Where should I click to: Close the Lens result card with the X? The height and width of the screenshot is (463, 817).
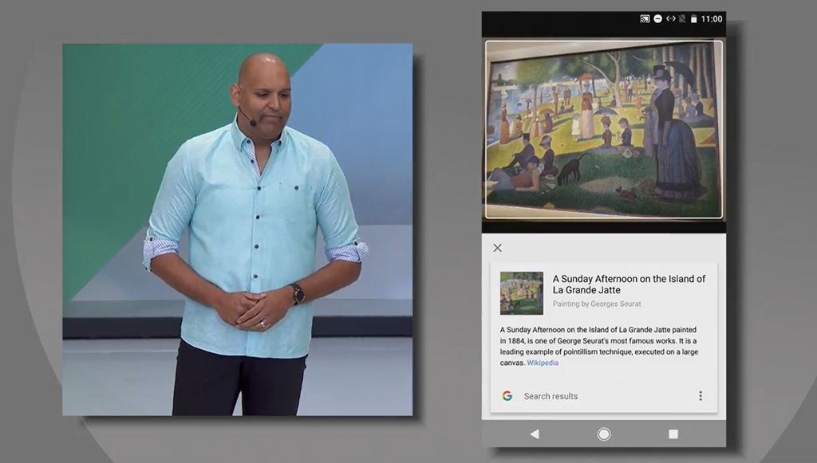coord(498,248)
